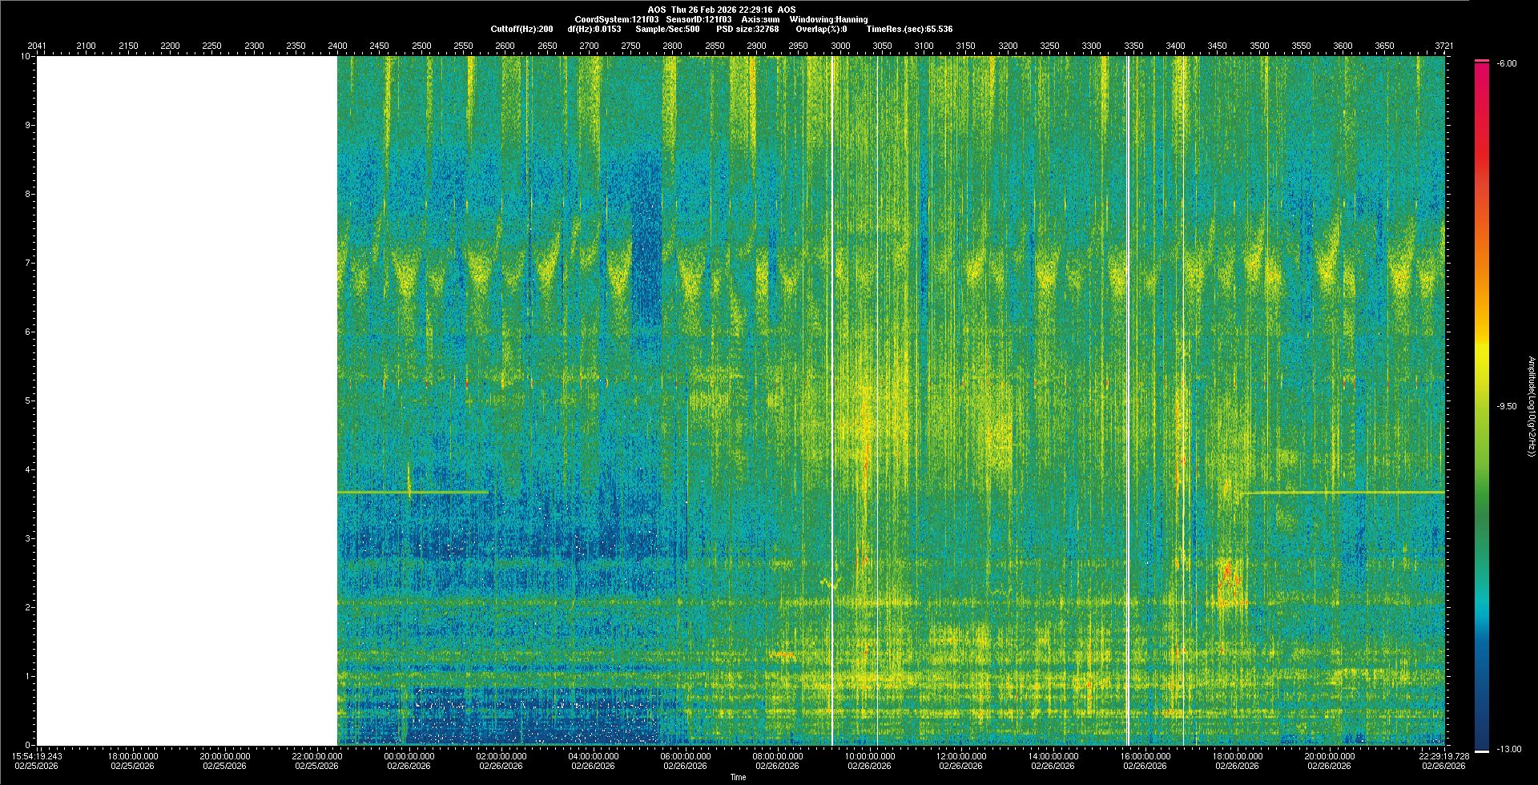
Task: Click the 'Cutoff(Hz):200' parameter text
Action: 521,29
